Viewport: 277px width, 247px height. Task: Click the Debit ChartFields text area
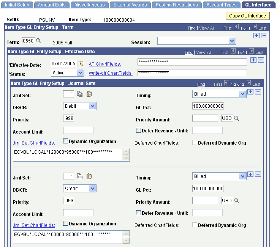71,155
